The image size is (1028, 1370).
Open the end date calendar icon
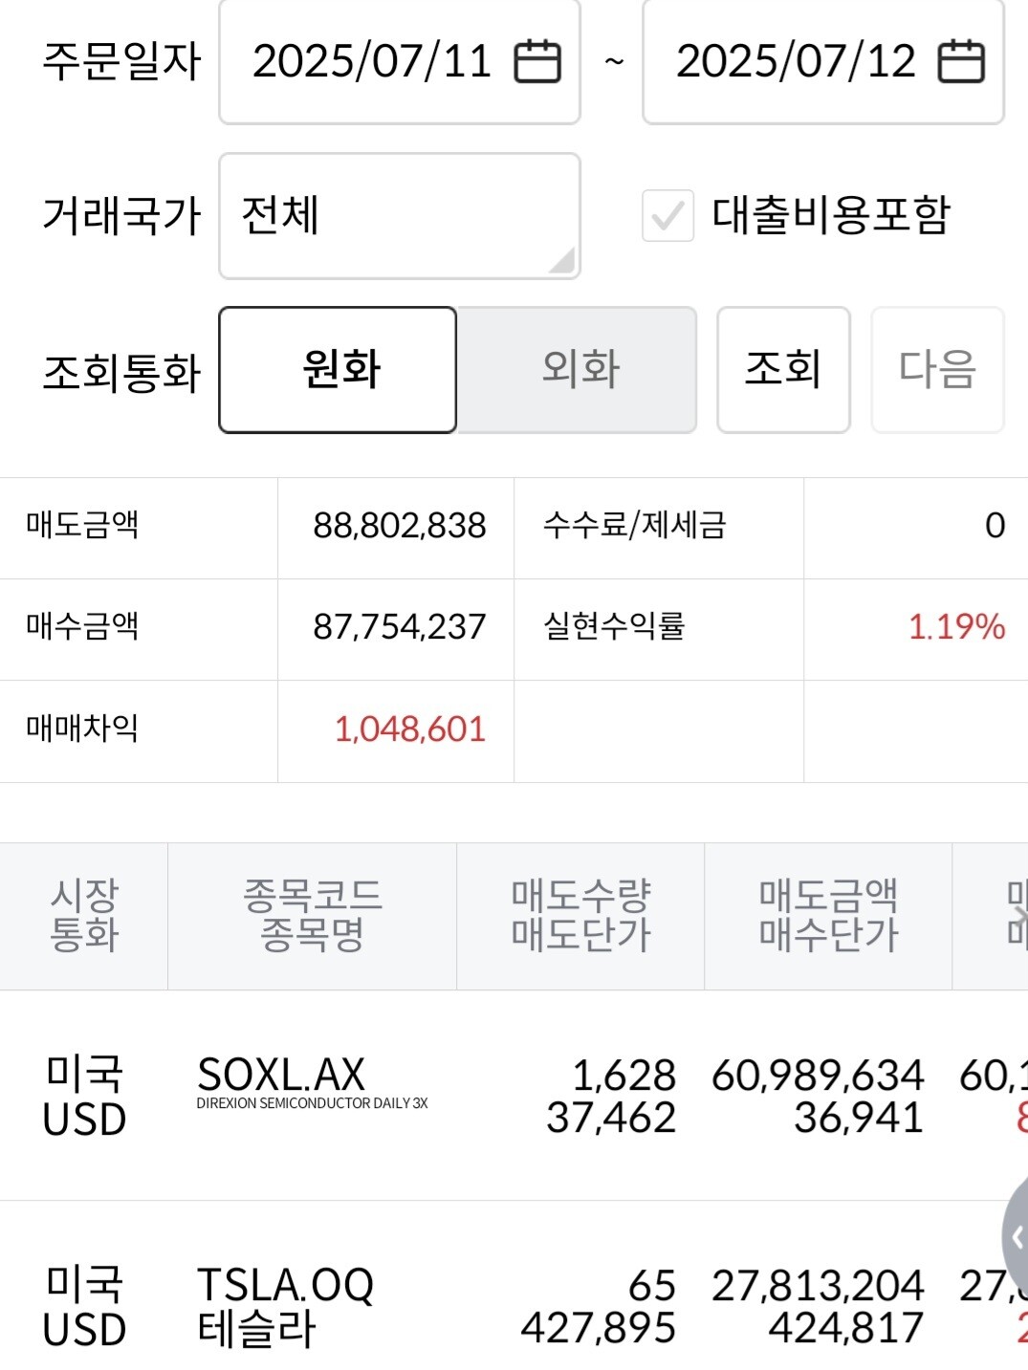click(x=961, y=62)
